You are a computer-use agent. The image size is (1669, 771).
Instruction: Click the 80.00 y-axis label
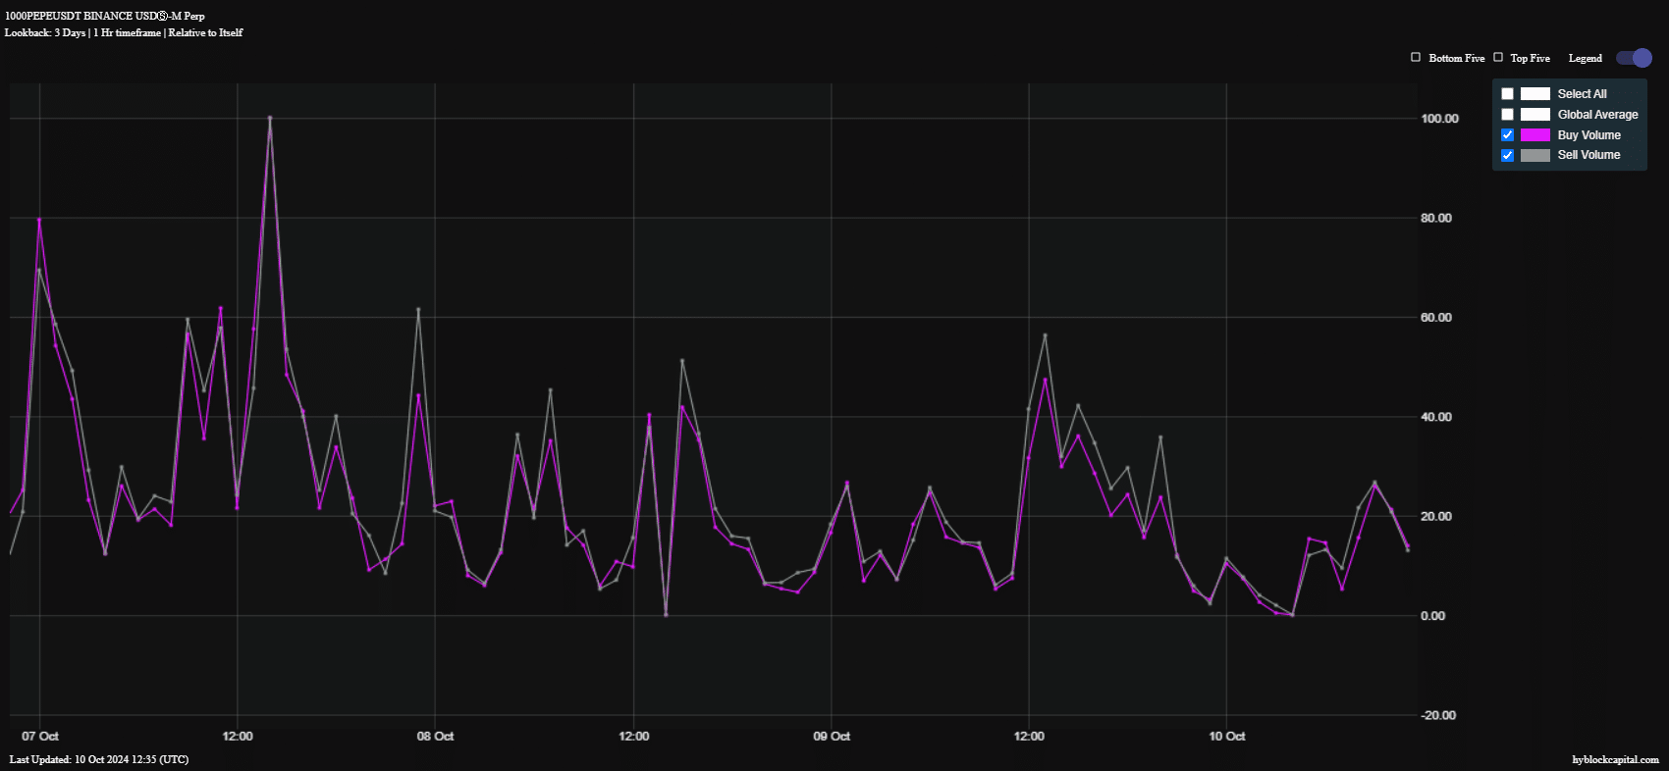[1436, 218]
